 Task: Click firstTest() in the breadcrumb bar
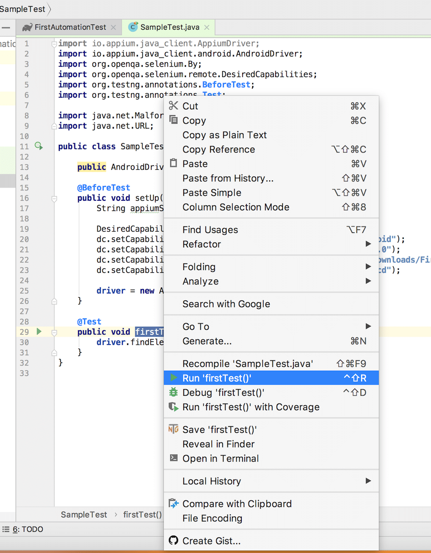point(142,514)
